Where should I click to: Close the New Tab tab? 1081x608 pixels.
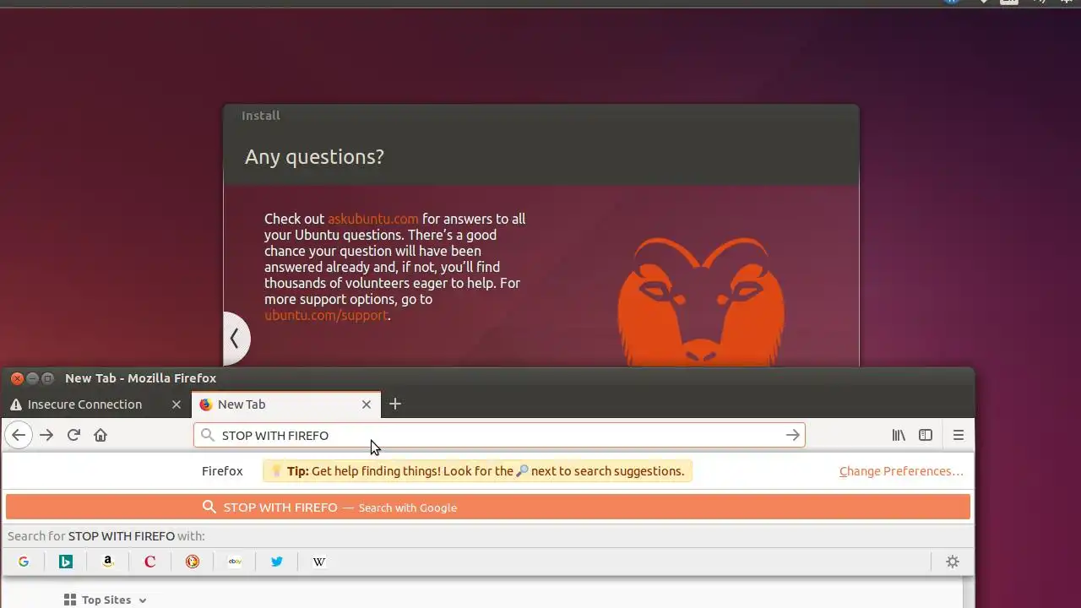(x=367, y=404)
